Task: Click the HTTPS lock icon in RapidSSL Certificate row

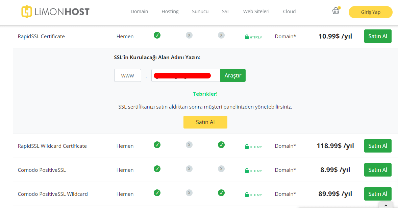Action: (253, 37)
